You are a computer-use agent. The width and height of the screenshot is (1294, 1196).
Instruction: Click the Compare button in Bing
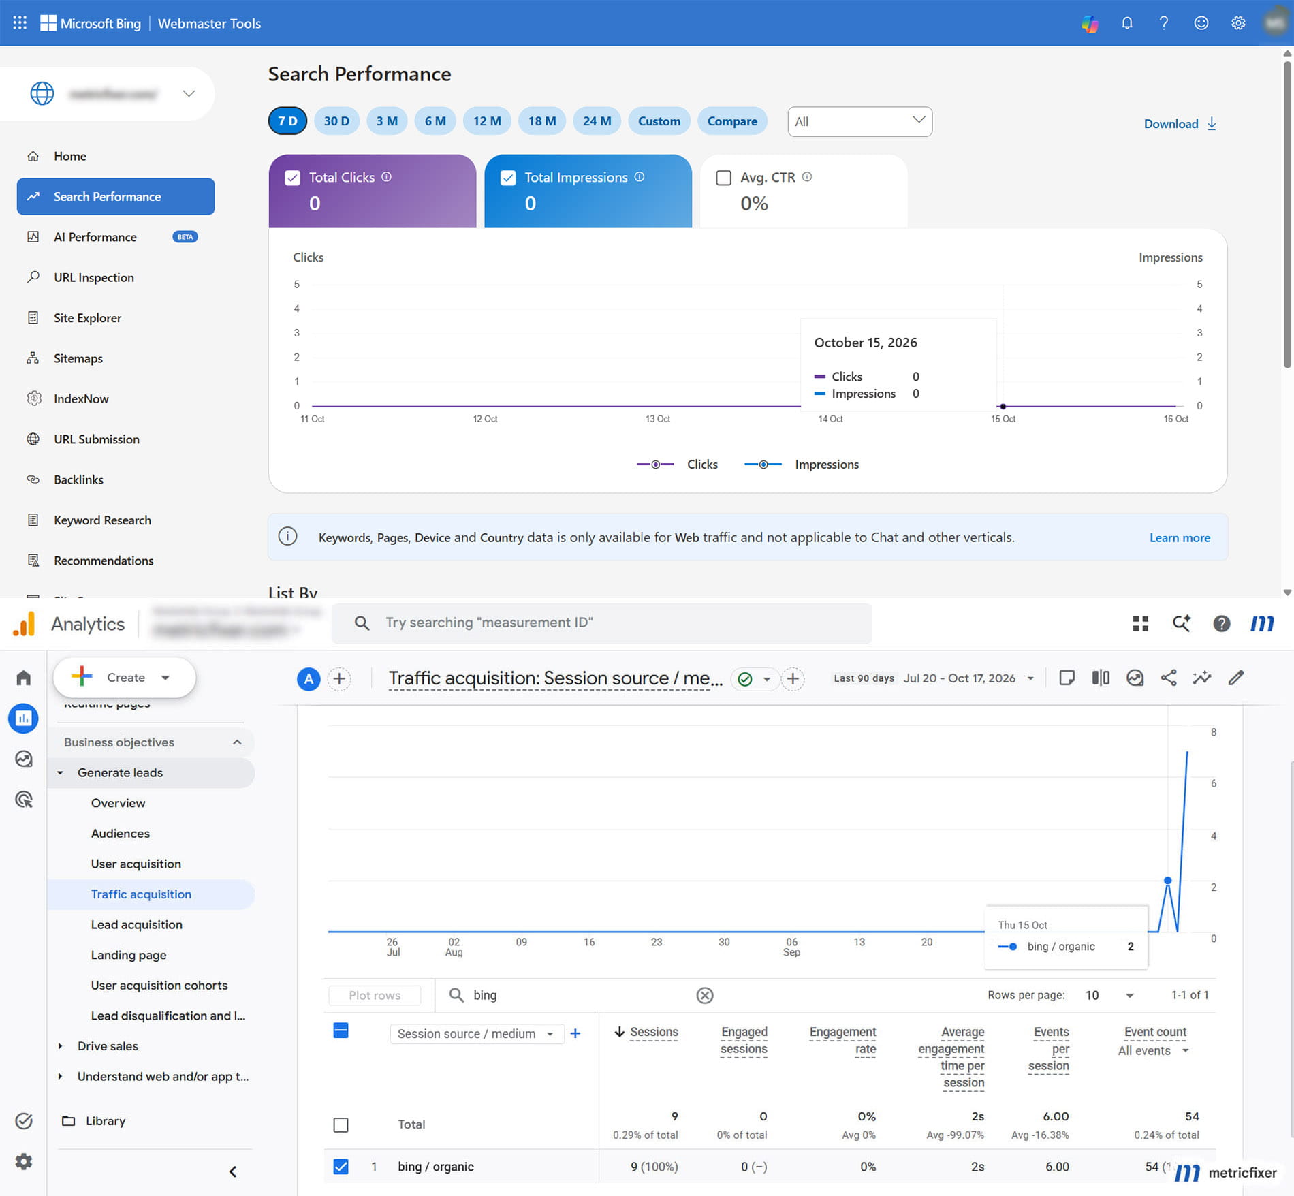pyautogui.click(x=732, y=121)
